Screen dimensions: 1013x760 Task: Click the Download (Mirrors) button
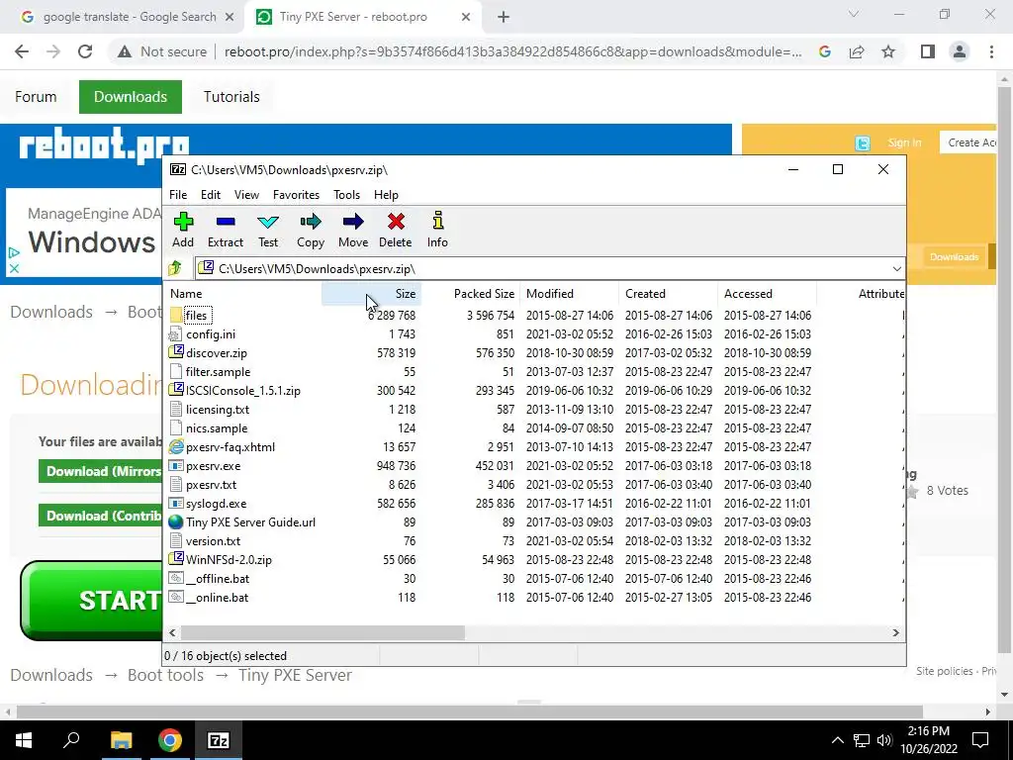pos(101,471)
